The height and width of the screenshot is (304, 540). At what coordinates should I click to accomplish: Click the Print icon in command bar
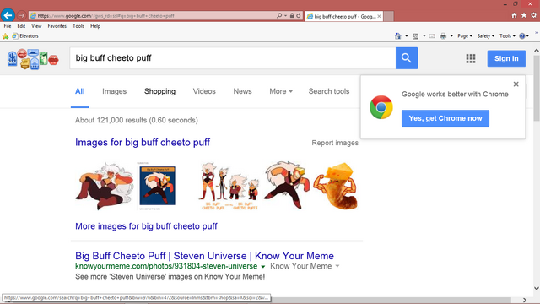pyautogui.click(x=443, y=35)
